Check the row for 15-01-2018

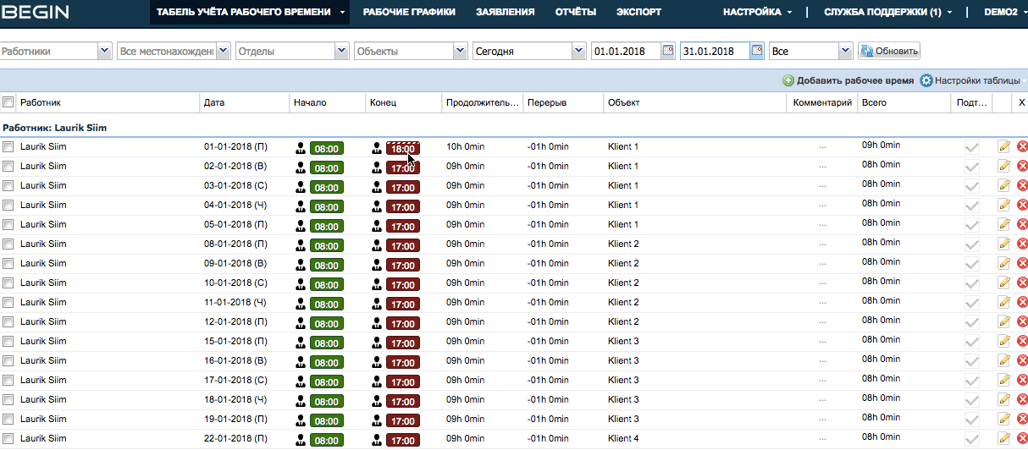click(x=8, y=341)
